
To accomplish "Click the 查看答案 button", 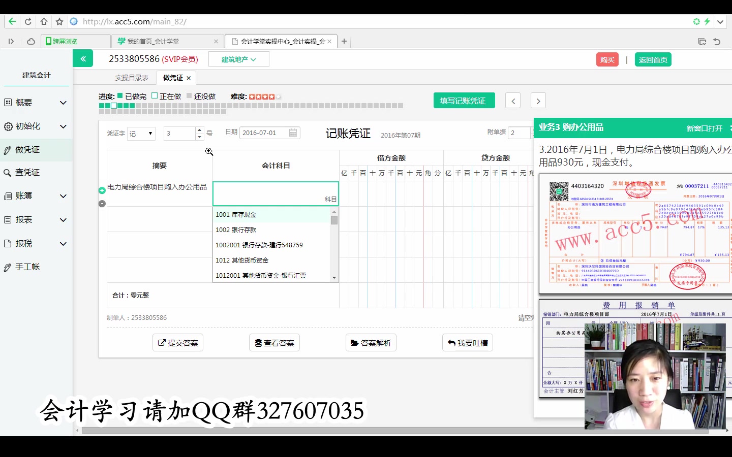I will click(x=274, y=343).
